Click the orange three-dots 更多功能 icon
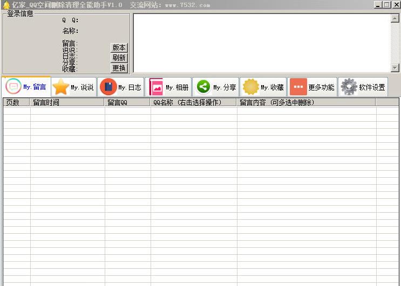The height and width of the screenshot is (286, 401). point(298,87)
